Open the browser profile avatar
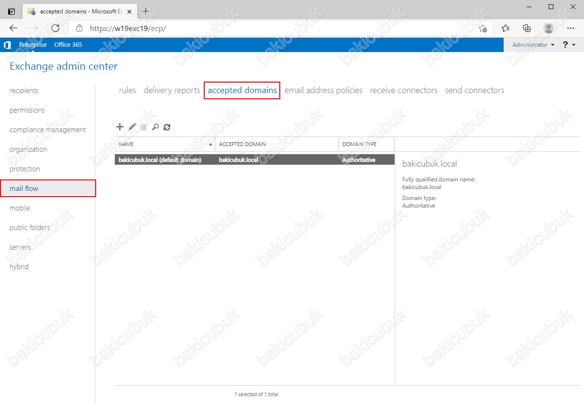The image size is (584, 410). (549, 28)
